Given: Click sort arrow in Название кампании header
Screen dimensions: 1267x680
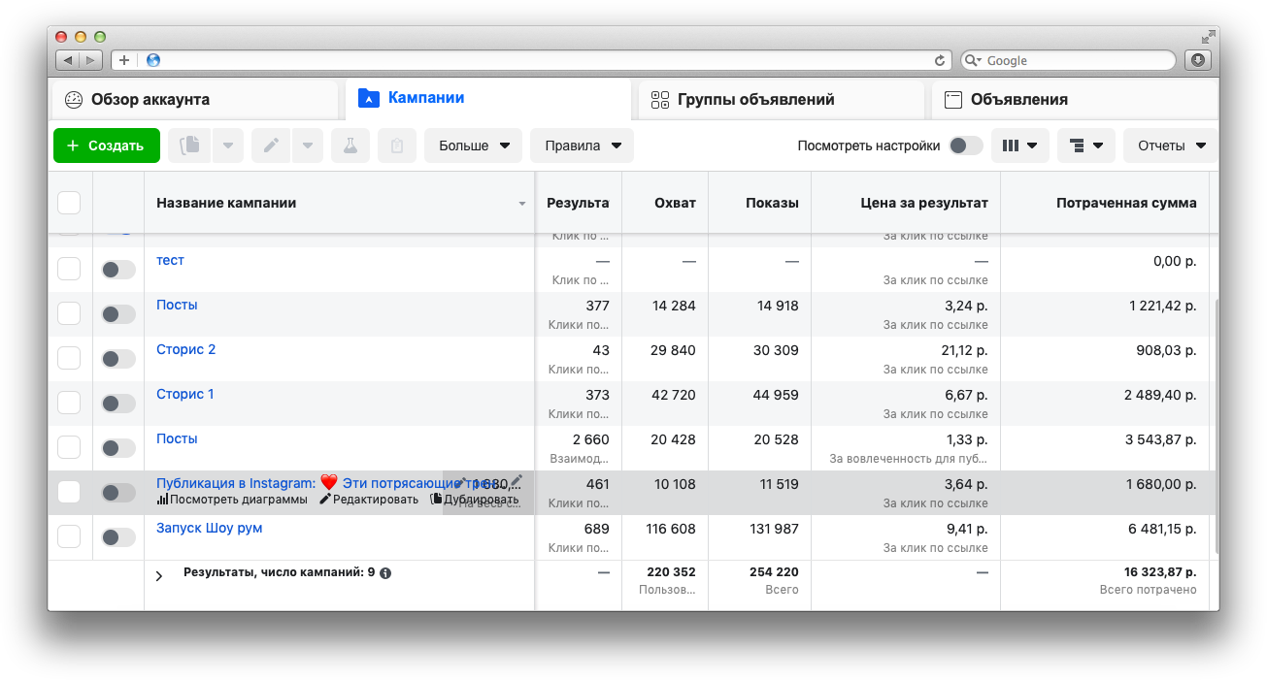Looking at the screenshot, I should 521,204.
